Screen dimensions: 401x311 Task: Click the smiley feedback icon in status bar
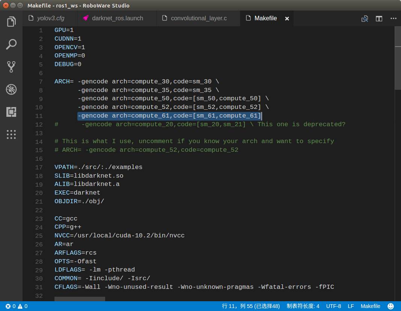pyautogui.click(x=390, y=306)
